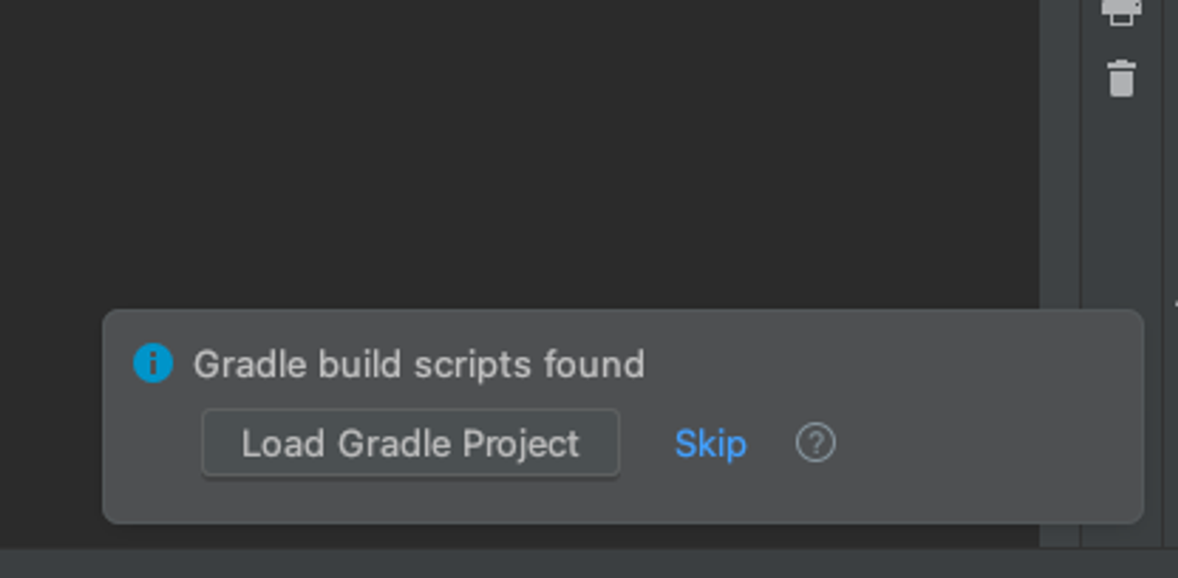
Task: Click the blue info icon in the notification
Action: tap(153, 363)
